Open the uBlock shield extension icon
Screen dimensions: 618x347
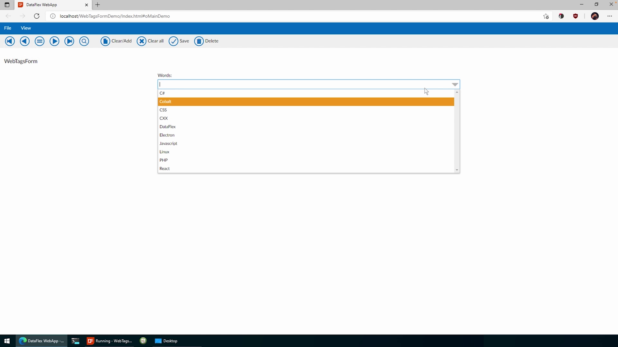(x=576, y=16)
